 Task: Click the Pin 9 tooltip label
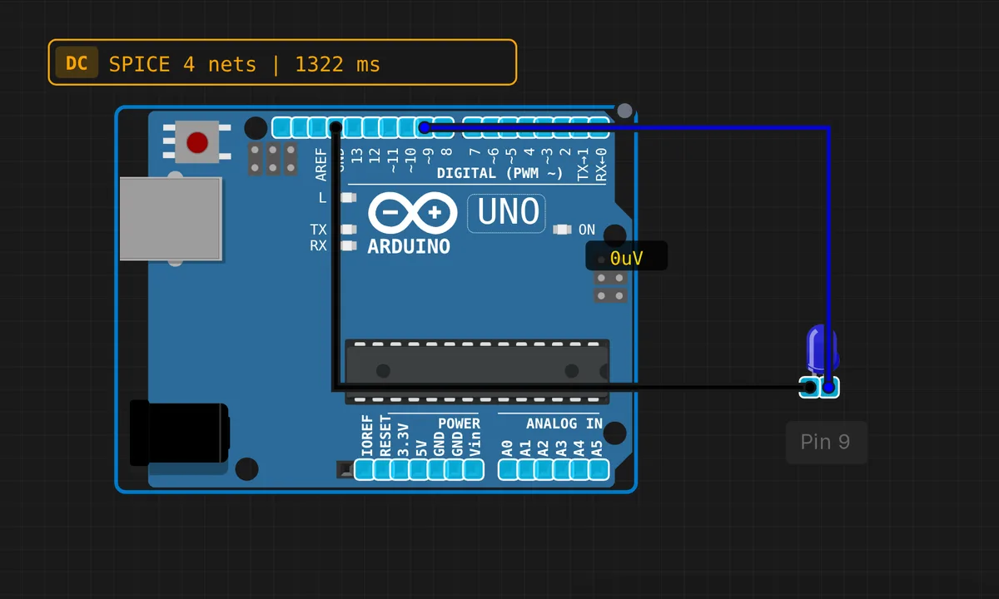point(827,442)
